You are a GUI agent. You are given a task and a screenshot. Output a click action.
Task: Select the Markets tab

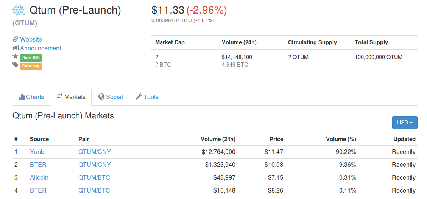click(71, 97)
